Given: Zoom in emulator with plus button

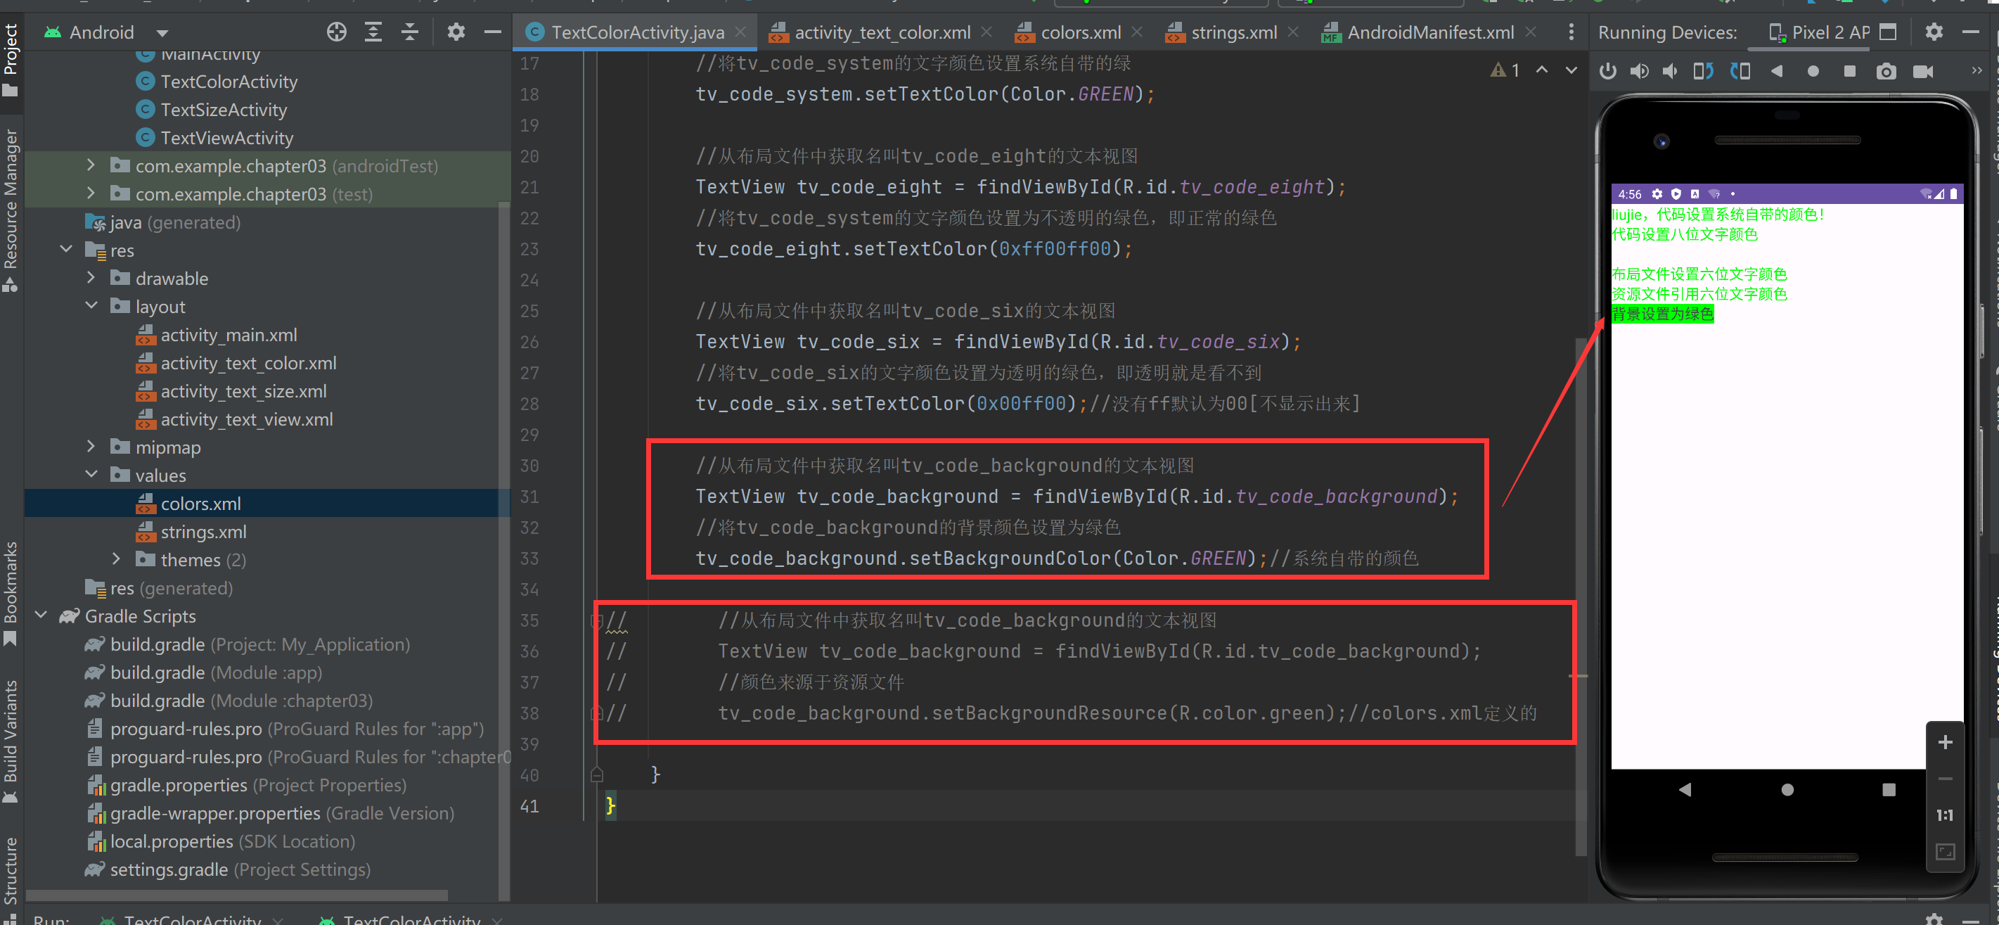Looking at the screenshot, I should pyautogui.click(x=1945, y=743).
